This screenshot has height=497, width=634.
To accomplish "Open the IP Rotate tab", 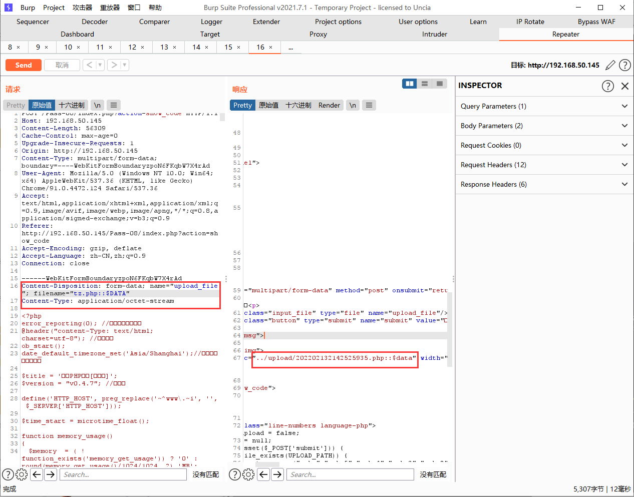I will click(x=530, y=22).
